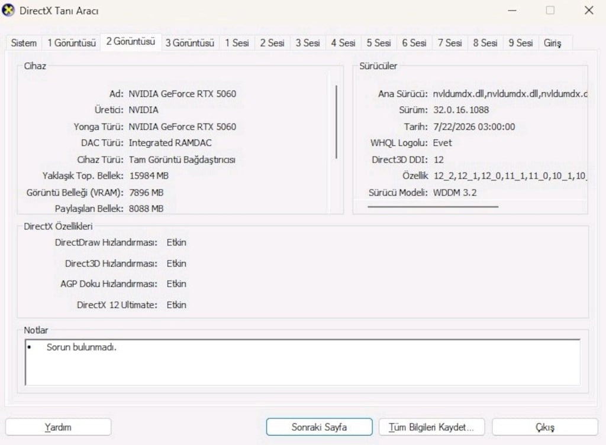Click Tam Görüntü Bağdaştırıcısı text
606x445 pixels.
tap(182, 160)
